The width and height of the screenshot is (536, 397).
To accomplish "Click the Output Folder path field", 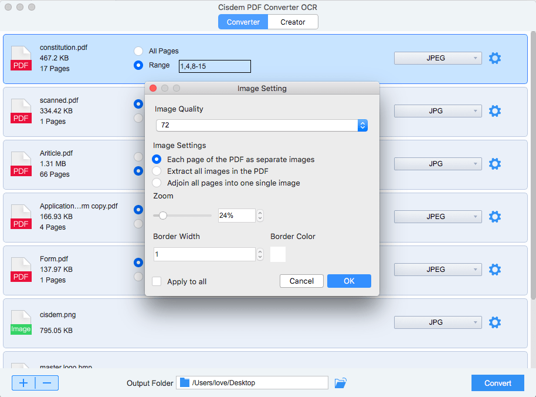I will (252, 383).
